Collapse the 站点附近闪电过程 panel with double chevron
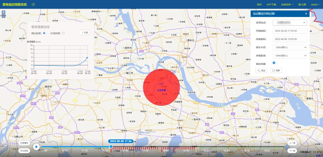 (306, 14)
